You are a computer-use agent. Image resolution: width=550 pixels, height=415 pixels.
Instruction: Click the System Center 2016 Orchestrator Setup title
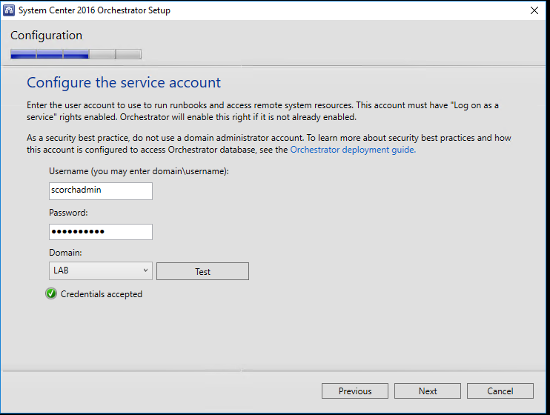click(94, 10)
